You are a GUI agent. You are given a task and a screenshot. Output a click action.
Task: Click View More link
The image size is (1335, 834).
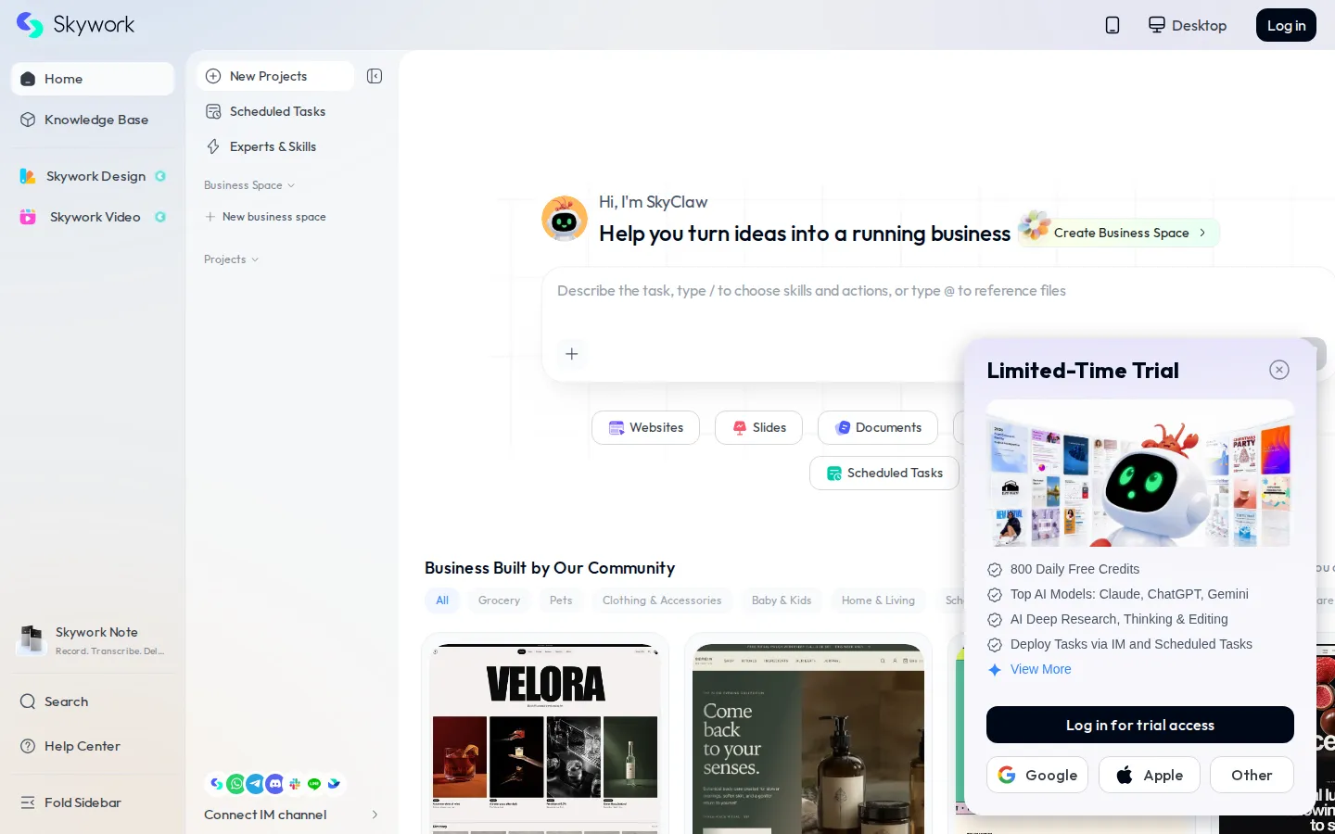(x=1040, y=669)
